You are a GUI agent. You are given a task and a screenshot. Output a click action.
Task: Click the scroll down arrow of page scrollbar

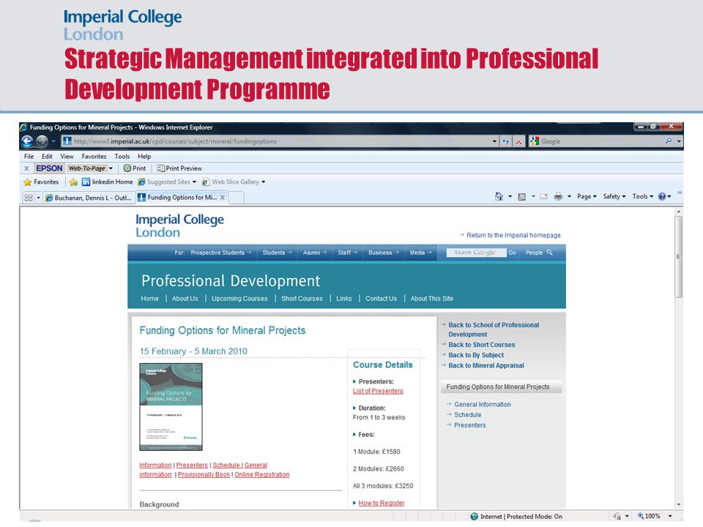coord(679,504)
